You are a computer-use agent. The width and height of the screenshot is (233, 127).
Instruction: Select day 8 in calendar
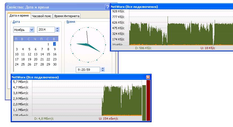coord(48,49)
